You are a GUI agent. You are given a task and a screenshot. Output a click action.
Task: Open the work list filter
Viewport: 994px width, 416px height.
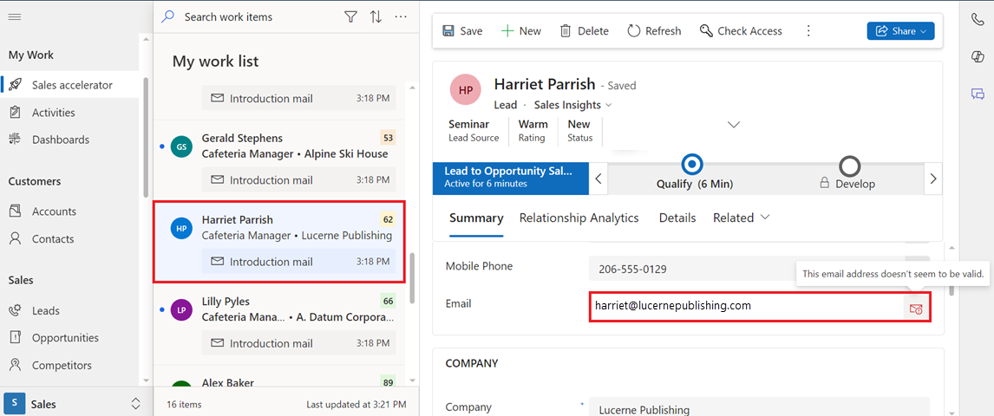(x=350, y=17)
